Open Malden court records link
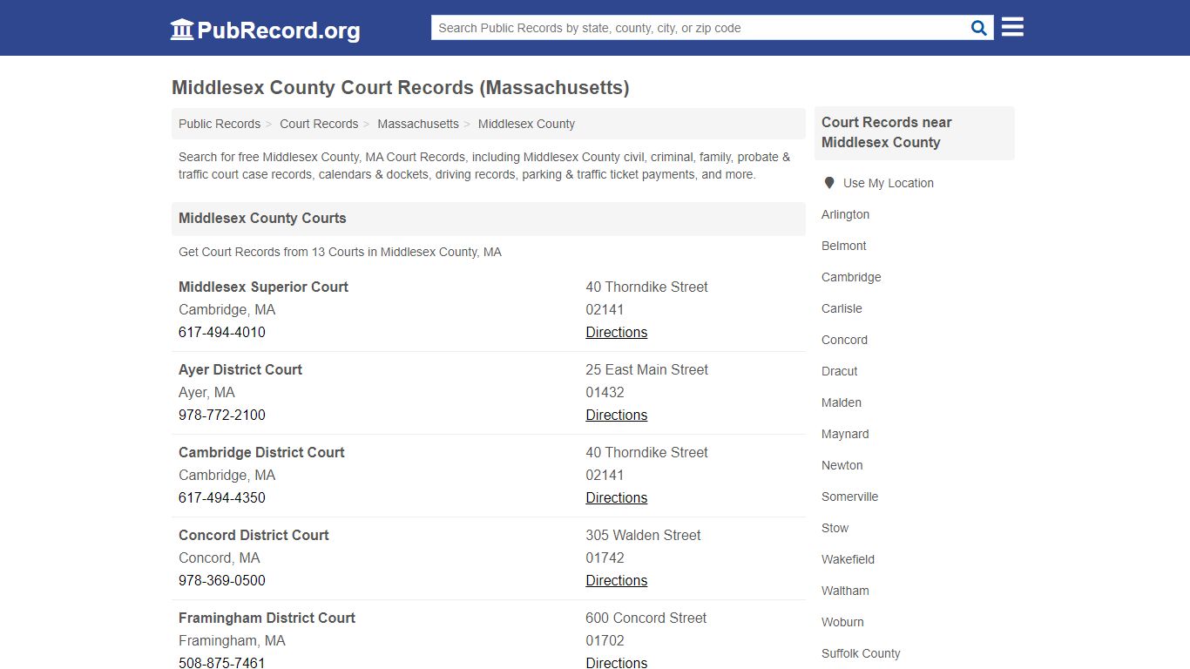 (x=842, y=402)
